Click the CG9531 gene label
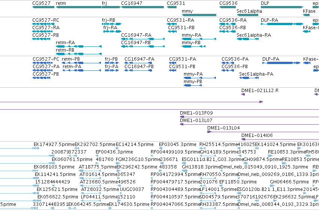This screenshot has height=210, width=319. coord(176,3)
